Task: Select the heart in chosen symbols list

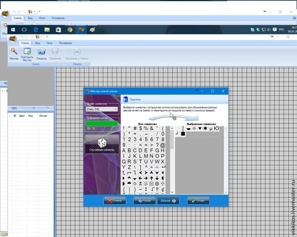Action: pos(200,129)
